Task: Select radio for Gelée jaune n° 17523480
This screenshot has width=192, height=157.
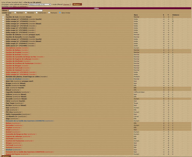Action: 3,46
